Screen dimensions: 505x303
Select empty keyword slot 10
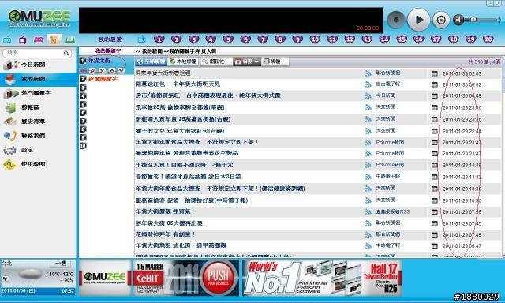tap(83, 146)
